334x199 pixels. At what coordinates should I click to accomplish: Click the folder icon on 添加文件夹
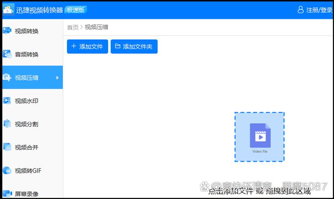click(118, 46)
